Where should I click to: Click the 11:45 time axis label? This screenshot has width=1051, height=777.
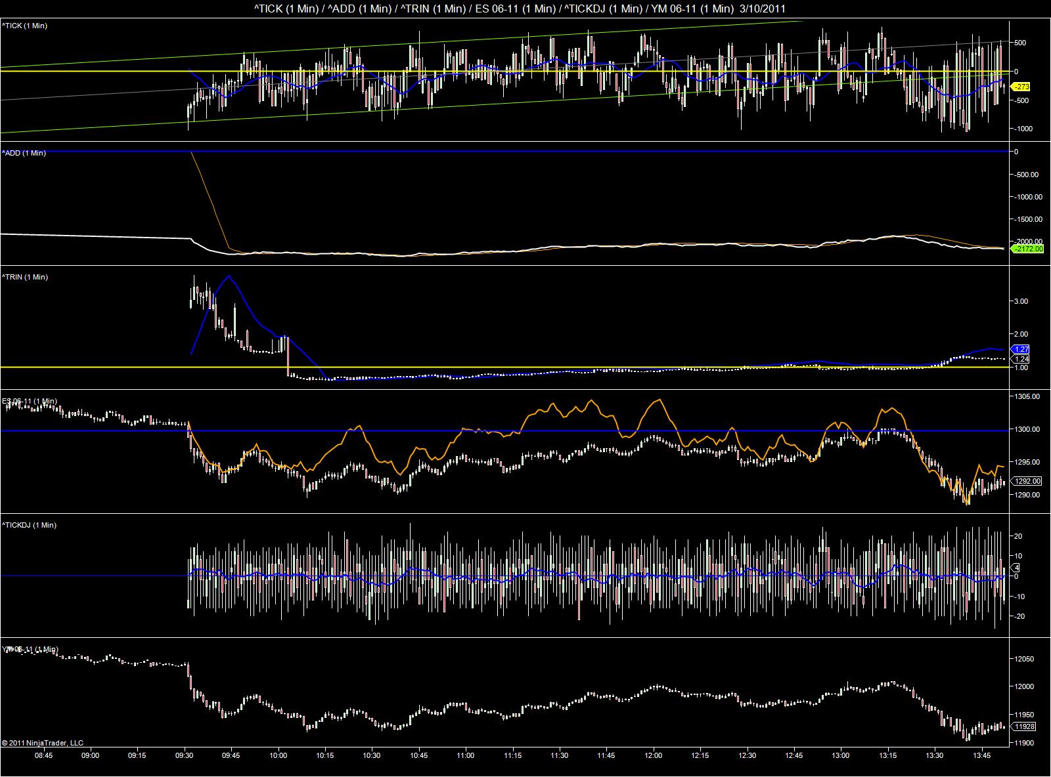click(607, 755)
